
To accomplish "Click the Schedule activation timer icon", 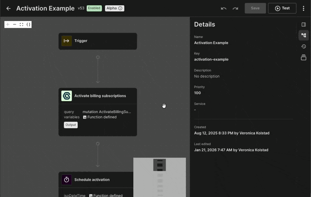I will [66, 180].
